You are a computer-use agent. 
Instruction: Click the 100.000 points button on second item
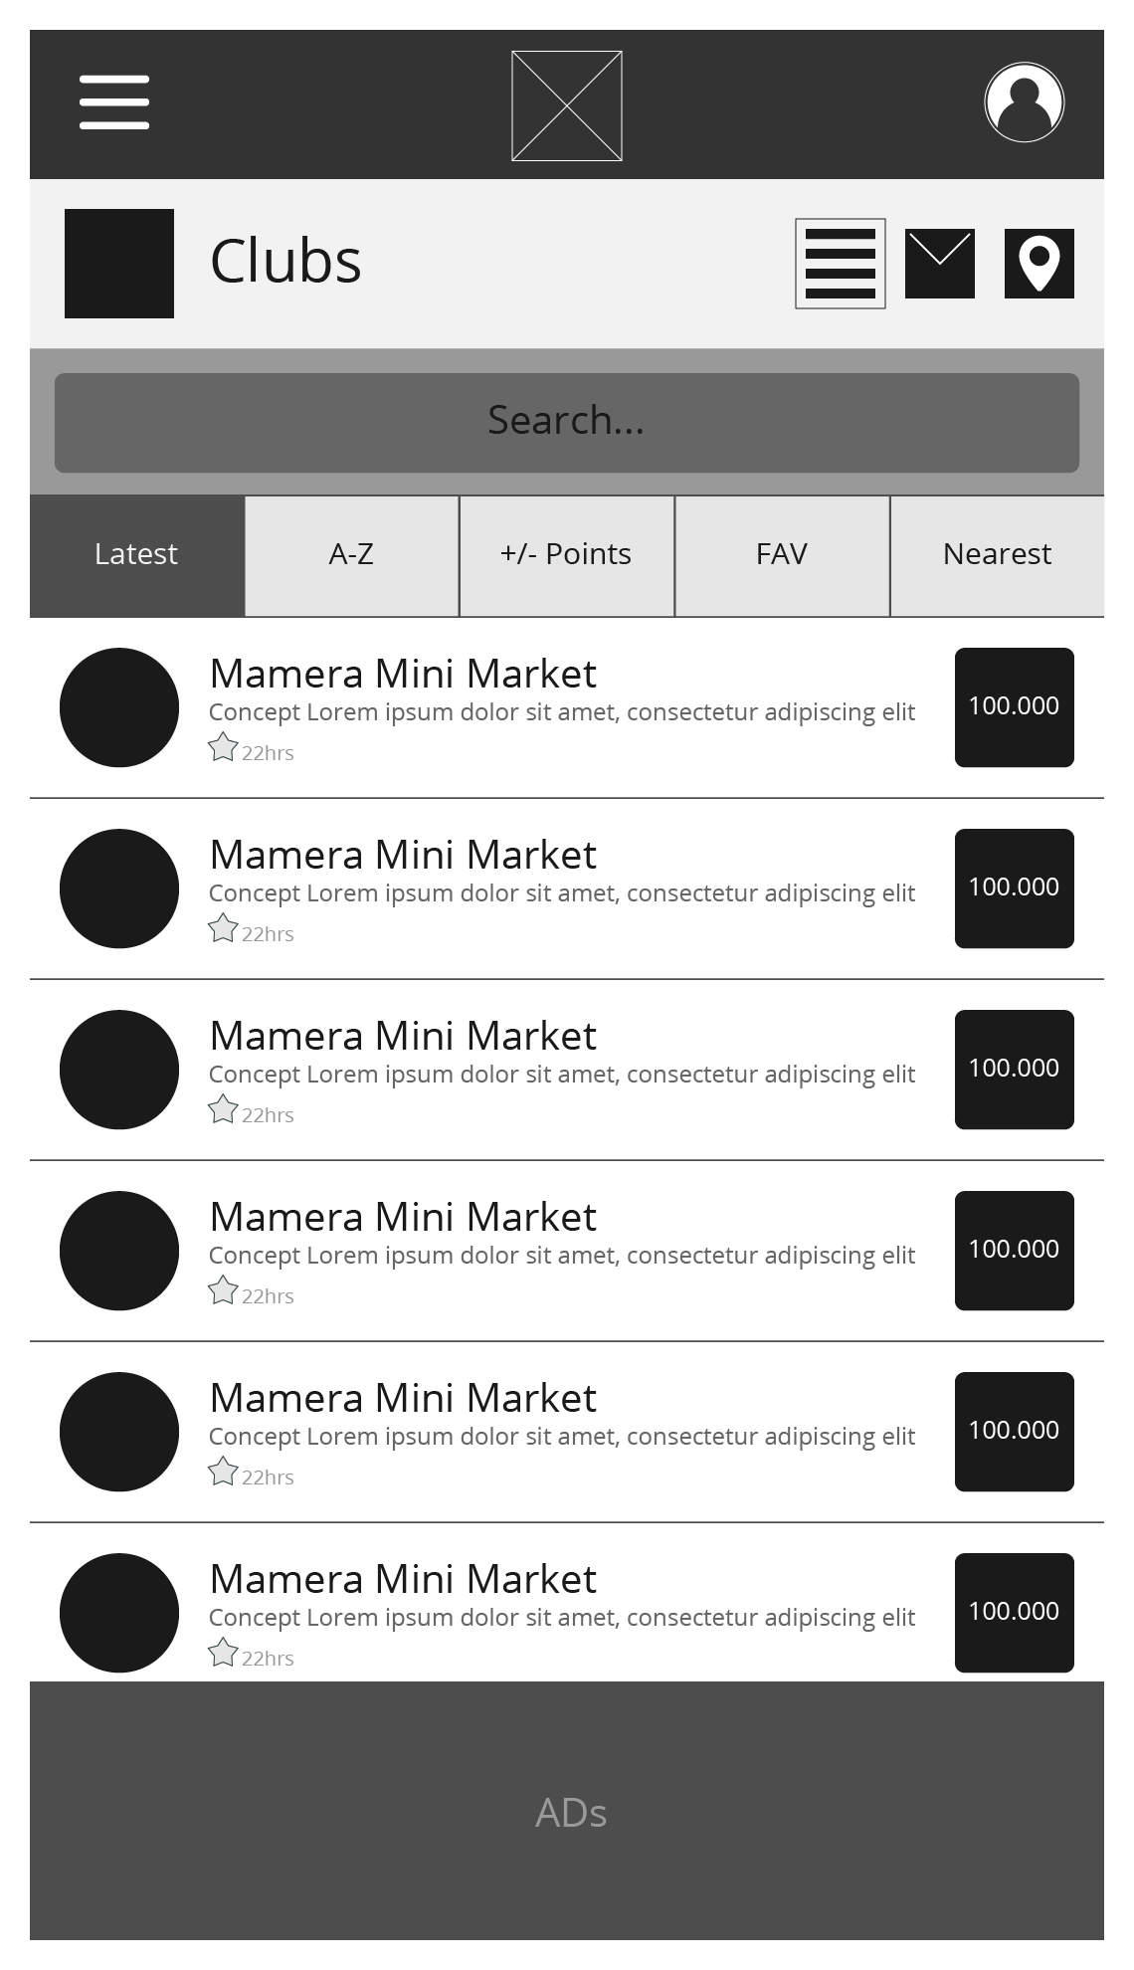(x=1015, y=888)
